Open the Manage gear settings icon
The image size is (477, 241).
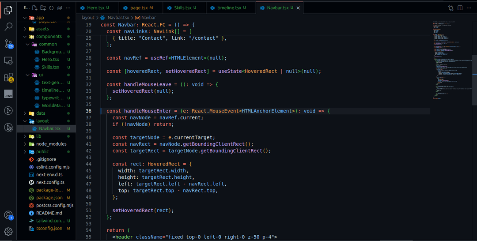click(x=8, y=231)
